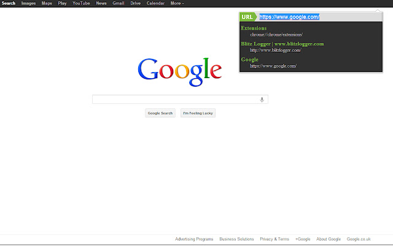Open Drive from the top bar
Screen dimensions: 393x246
(x=135, y=3)
